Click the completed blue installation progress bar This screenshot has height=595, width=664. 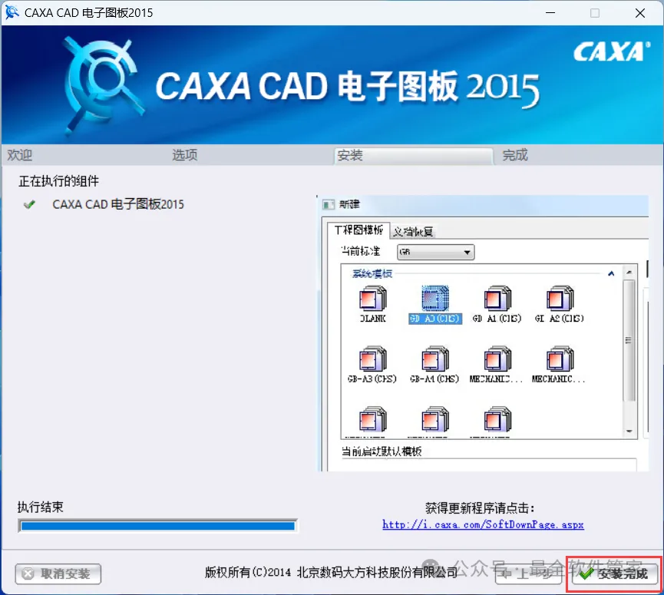[x=158, y=526]
